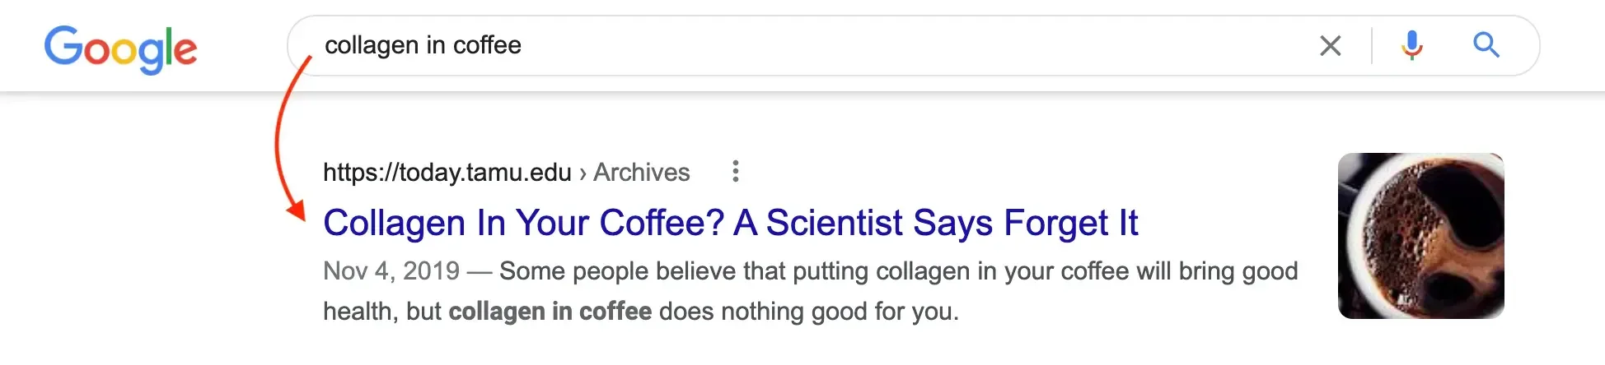Start voice search with the microphone icon

pos(1411,45)
